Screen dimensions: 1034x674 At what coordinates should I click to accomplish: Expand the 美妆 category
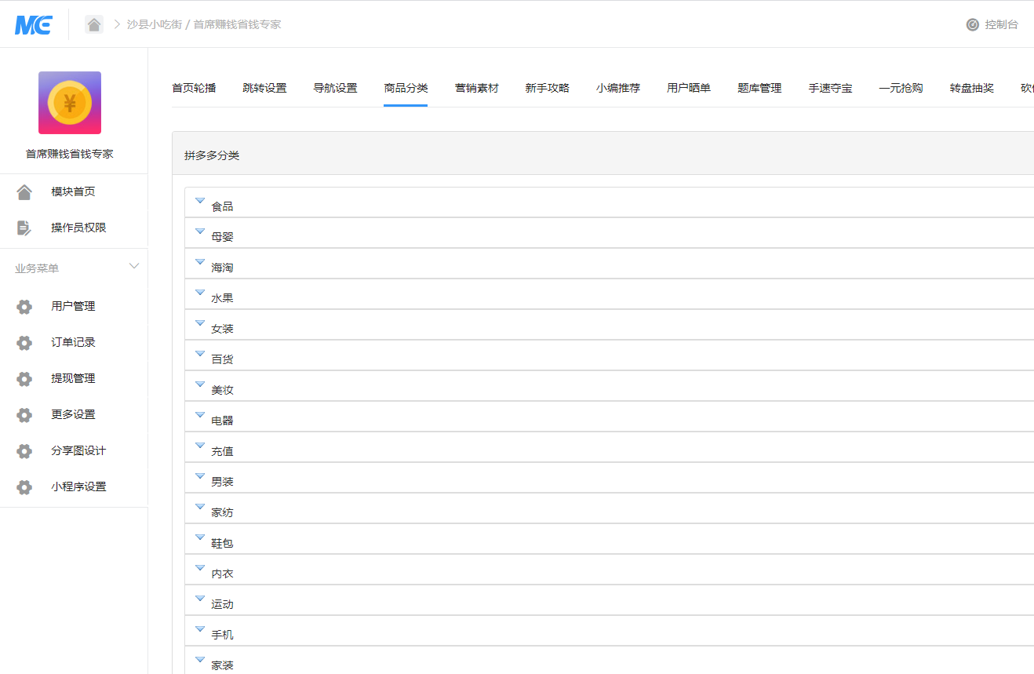tap(200, 384)
